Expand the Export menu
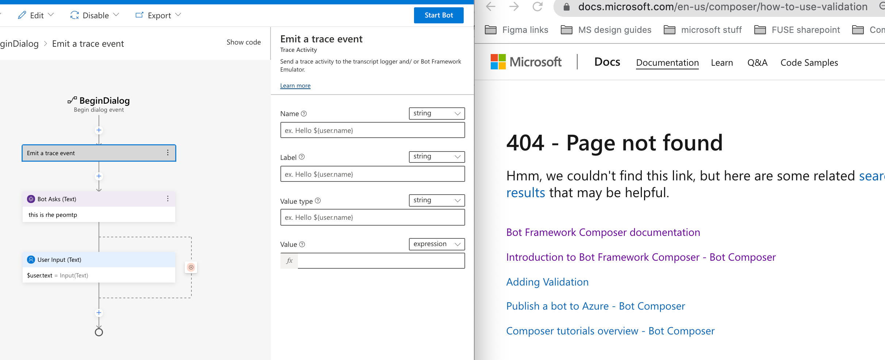 [x=158, y=15]
